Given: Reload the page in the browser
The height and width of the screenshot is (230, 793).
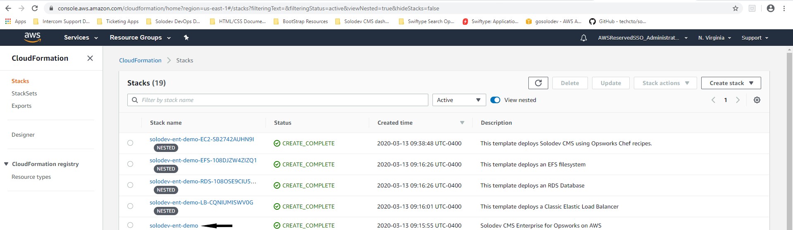Looking at the screenshot, I should coord(35,8).
